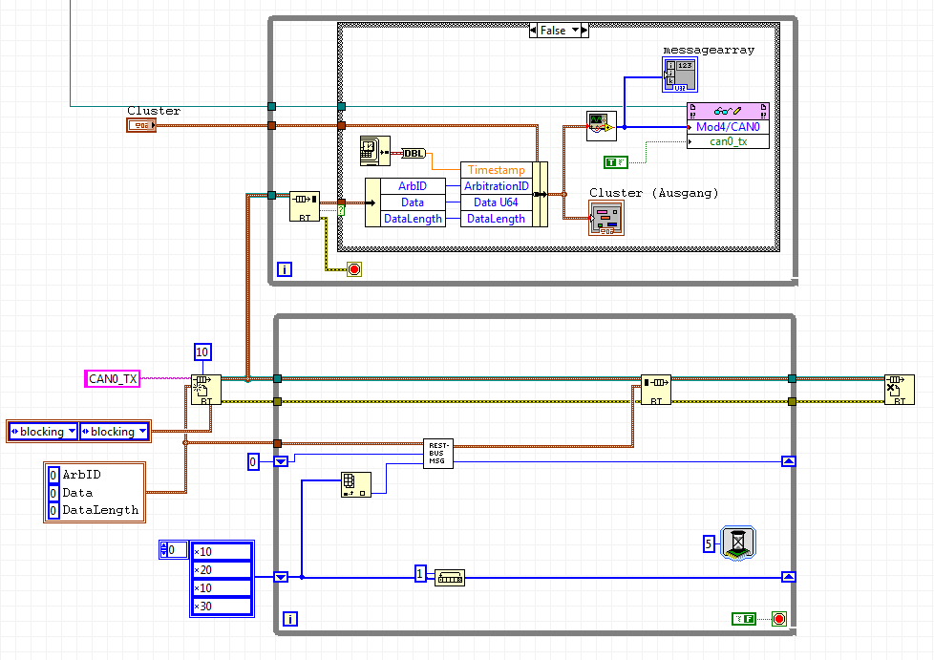Click the messagearray label text
This screenshot has height=660, width=934.
709,50
